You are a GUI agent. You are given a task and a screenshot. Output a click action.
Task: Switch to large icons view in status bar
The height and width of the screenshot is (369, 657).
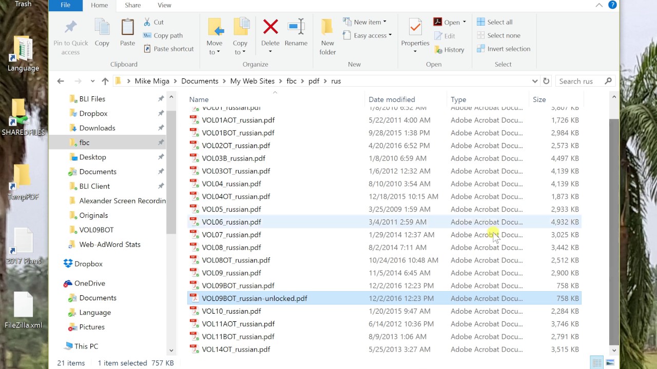[x=610, y=363]
